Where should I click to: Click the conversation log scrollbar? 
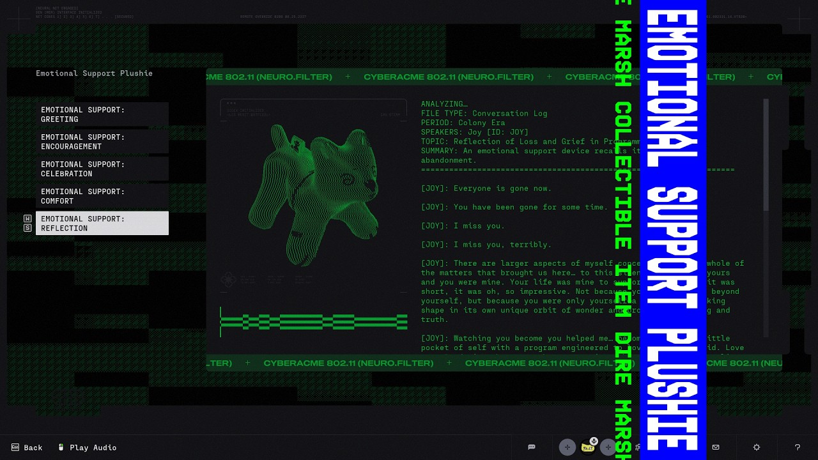[766, 155]
